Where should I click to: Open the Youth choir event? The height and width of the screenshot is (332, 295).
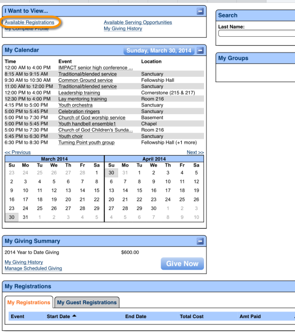70,137
